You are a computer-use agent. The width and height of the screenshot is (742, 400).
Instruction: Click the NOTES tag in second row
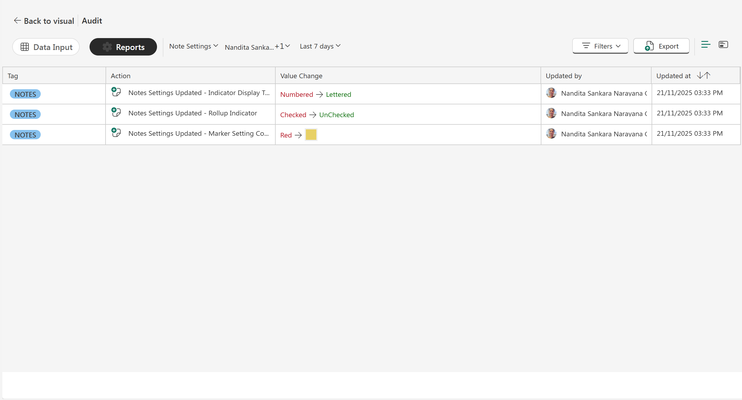point(25,115)
